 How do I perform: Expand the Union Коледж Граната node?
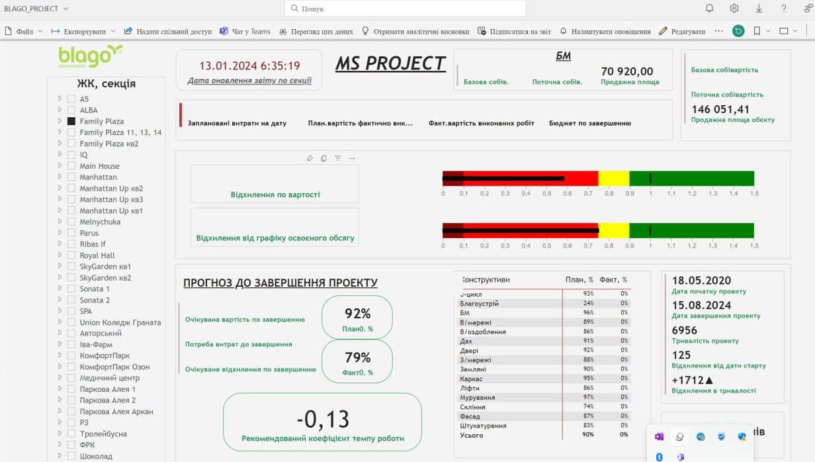[60, 322]
